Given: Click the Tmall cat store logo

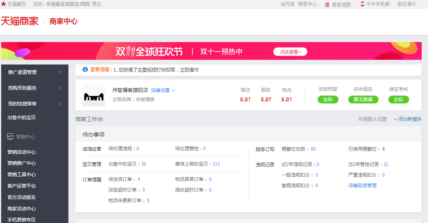Looking at the screenshot, I should (94, 95).
